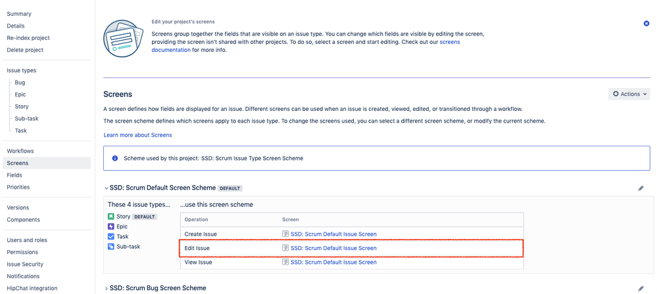
Task: Open Issue types in the sidebar
Action: [21, 71]
